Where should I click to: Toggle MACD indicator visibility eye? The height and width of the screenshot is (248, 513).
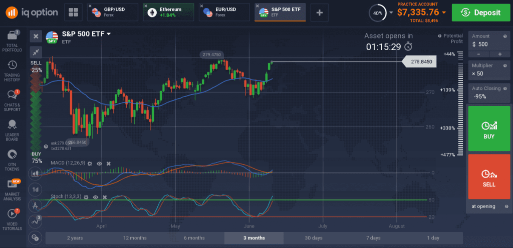tap(100, 163)
